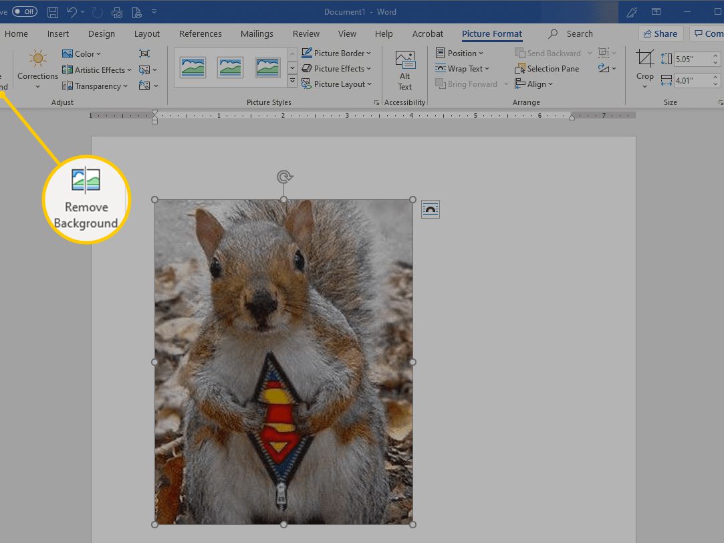Open the Comments button
Viewport: 724px width, 543px height.
pyautogui.click(x=709, y=33)
